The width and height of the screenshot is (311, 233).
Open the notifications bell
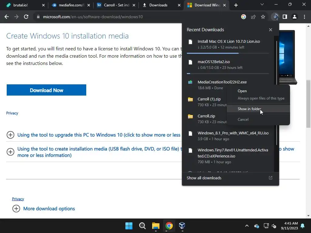coord(303,226)
